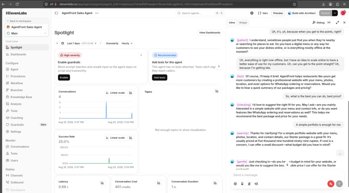The height and width of the screenshot is (193, 349).
Task: Click the Send a message input field
Action: point(287,175)
